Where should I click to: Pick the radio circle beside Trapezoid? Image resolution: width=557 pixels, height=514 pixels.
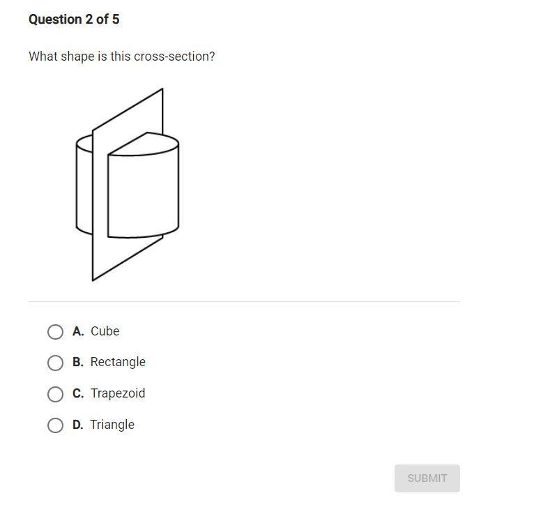click(55, 394)
